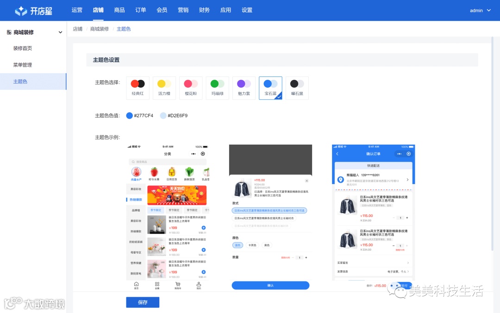Click the back arrow in 确认订单 preview

337,154
